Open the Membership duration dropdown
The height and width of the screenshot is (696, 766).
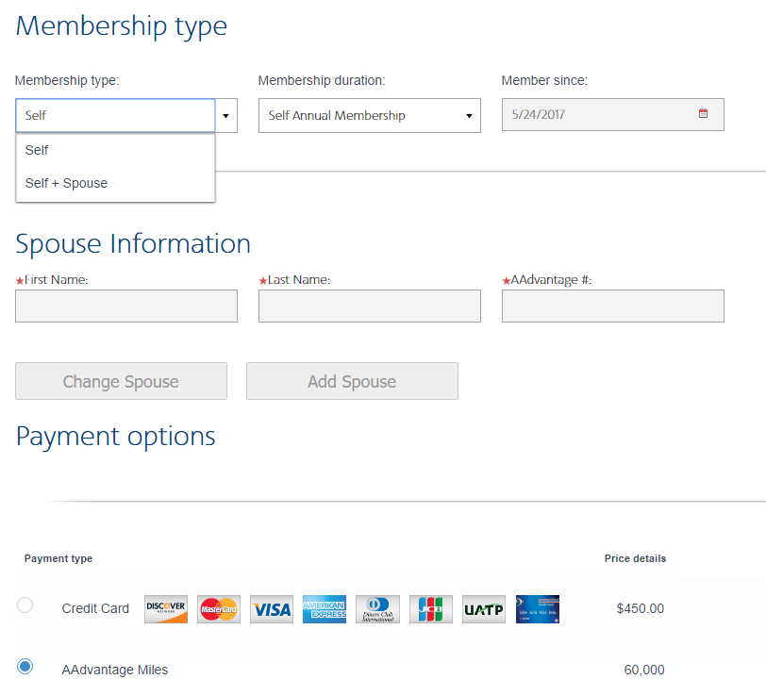click(x=369, y=116)
